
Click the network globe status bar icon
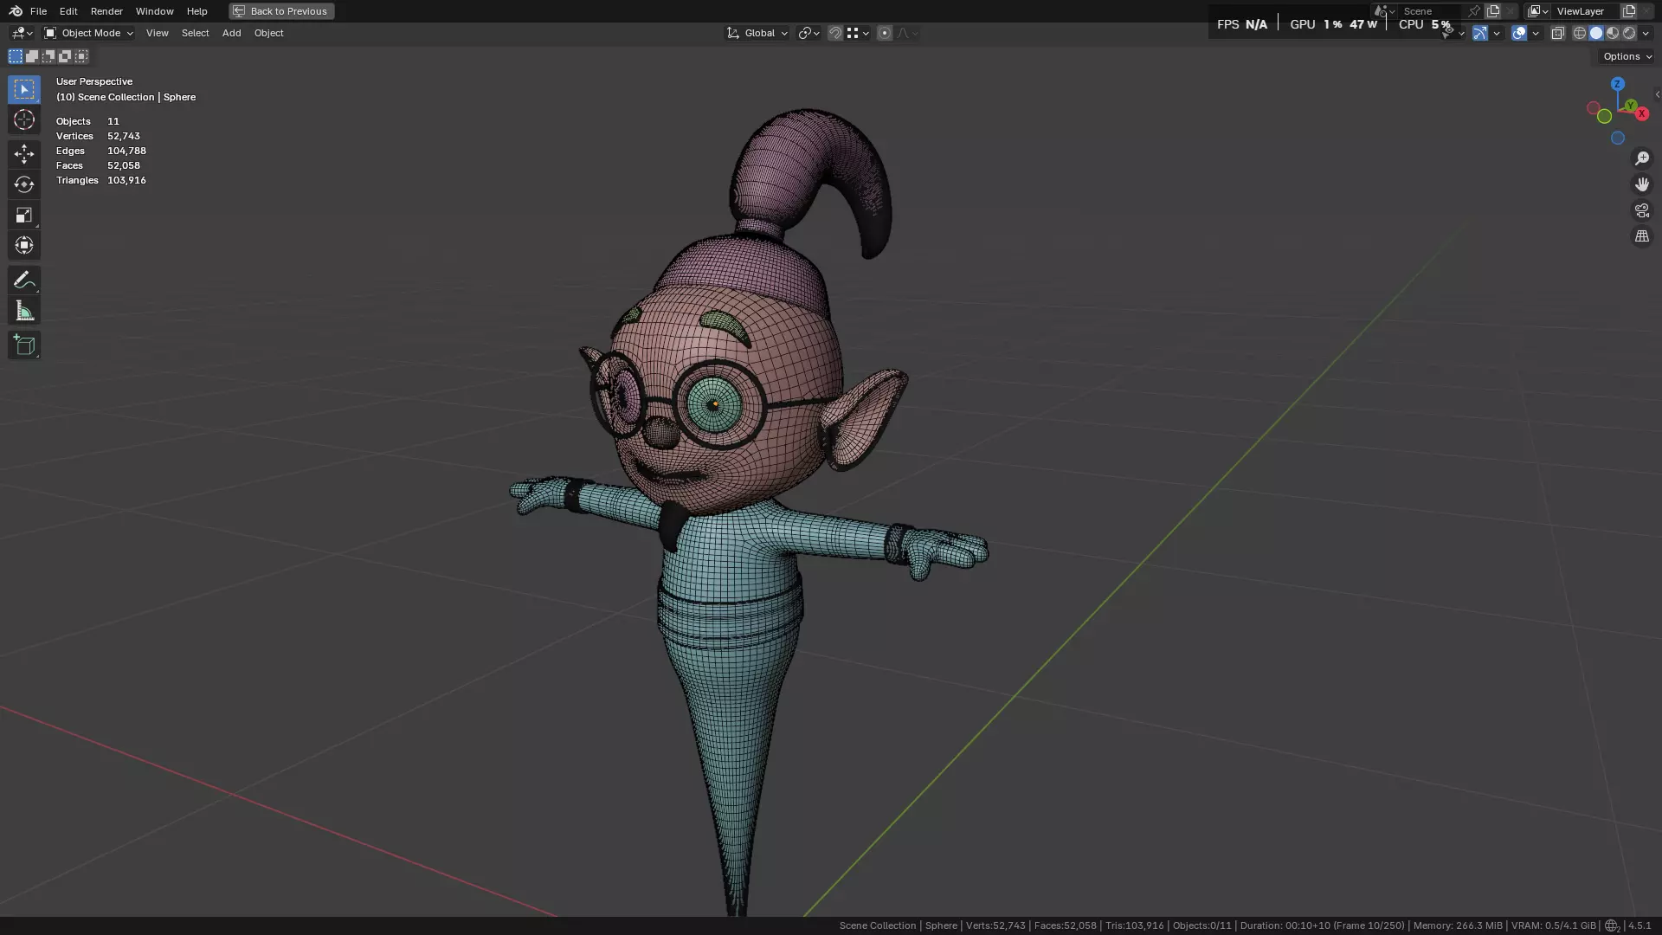(x=1612, y=925)
